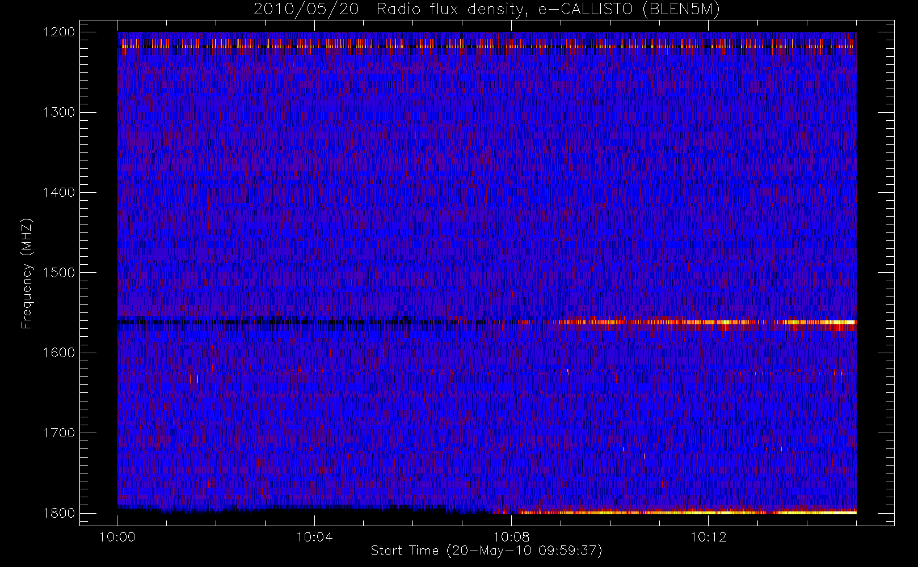Click the 1800 frequency tick label
The width and height of the screenshot is (918, 567).
[x=59, y=513]
